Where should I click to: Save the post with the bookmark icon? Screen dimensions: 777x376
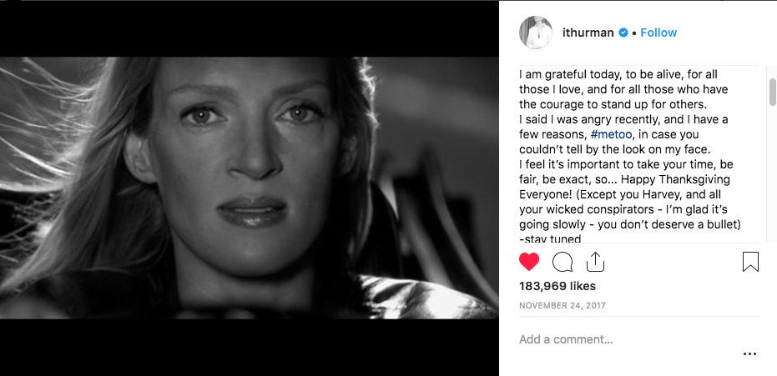750,262
